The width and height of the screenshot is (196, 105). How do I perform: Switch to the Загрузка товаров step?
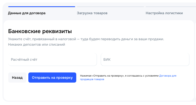tap(92, 13)
